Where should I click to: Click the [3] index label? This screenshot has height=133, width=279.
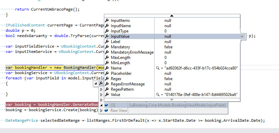pyautogui.click(x=113, y=105)
